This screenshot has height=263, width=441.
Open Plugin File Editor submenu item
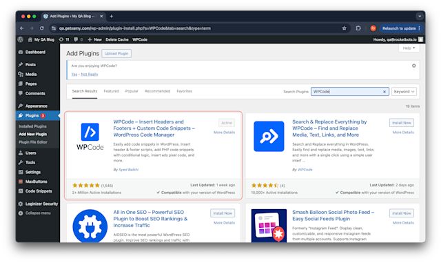33,142
